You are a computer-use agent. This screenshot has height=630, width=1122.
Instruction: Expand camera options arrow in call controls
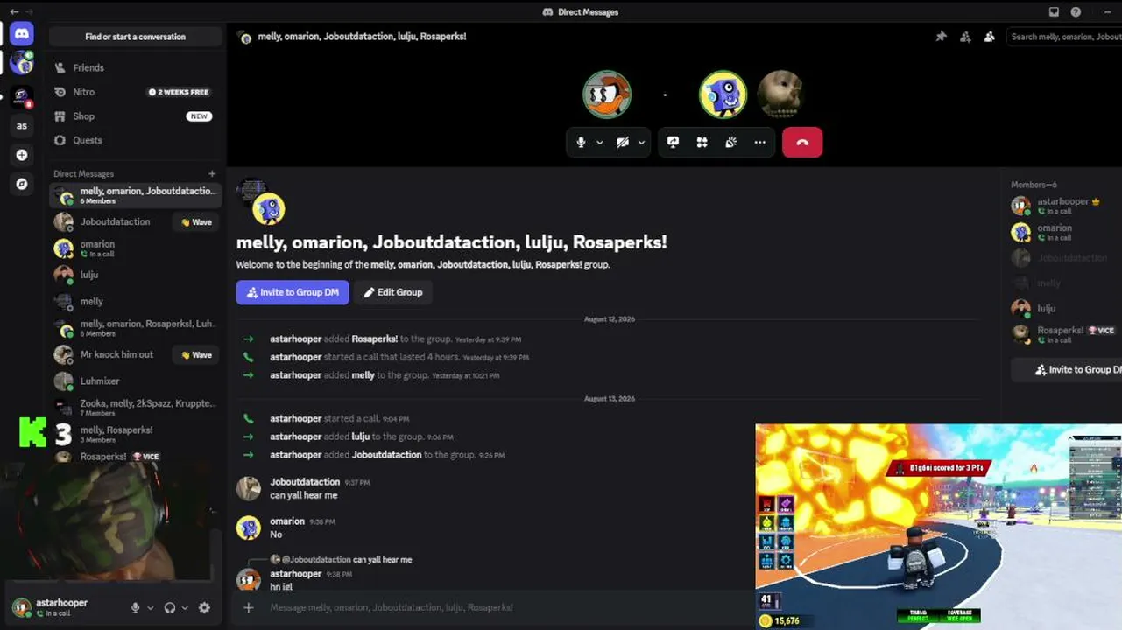click(641, 142)
